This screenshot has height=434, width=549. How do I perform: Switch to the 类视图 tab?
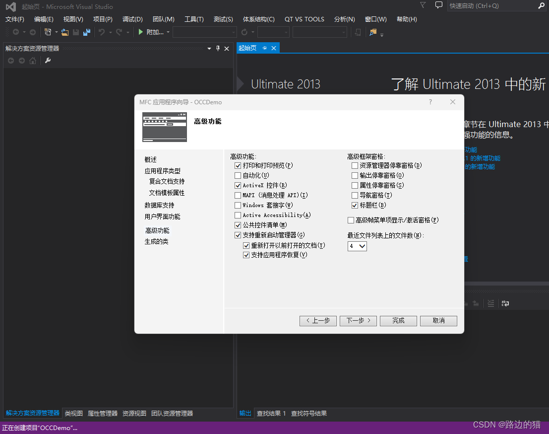(x=73, y=413)
